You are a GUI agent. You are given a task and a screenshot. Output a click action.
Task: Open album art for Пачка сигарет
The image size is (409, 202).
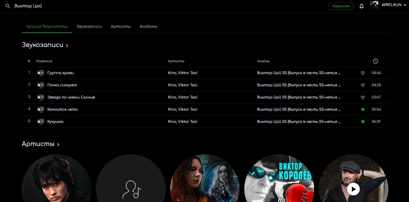[x=41, y=85]
